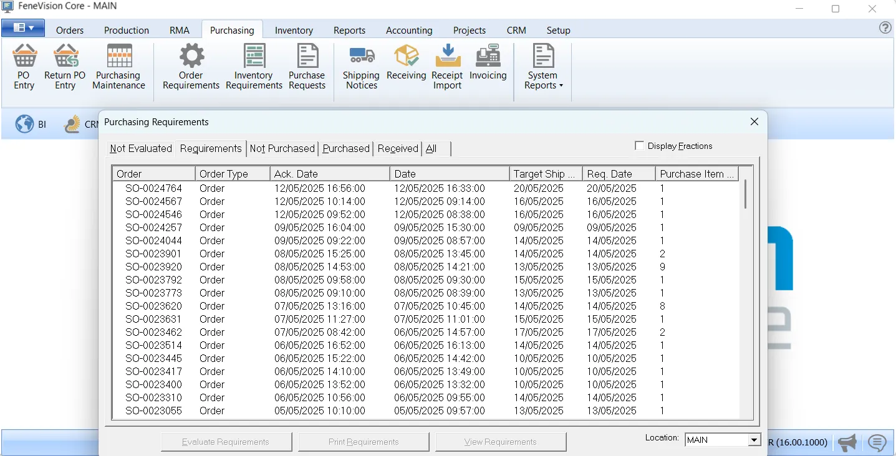Select order row SO-0023055

(x=426, y=411)
